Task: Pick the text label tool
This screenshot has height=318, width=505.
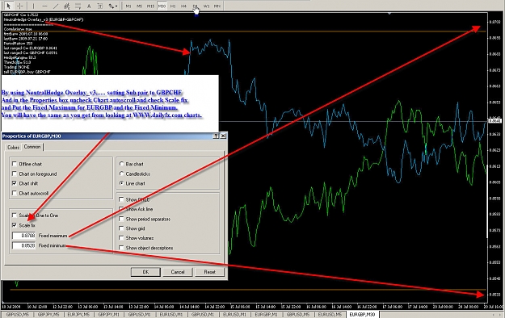Action: (x=100, y=6)
